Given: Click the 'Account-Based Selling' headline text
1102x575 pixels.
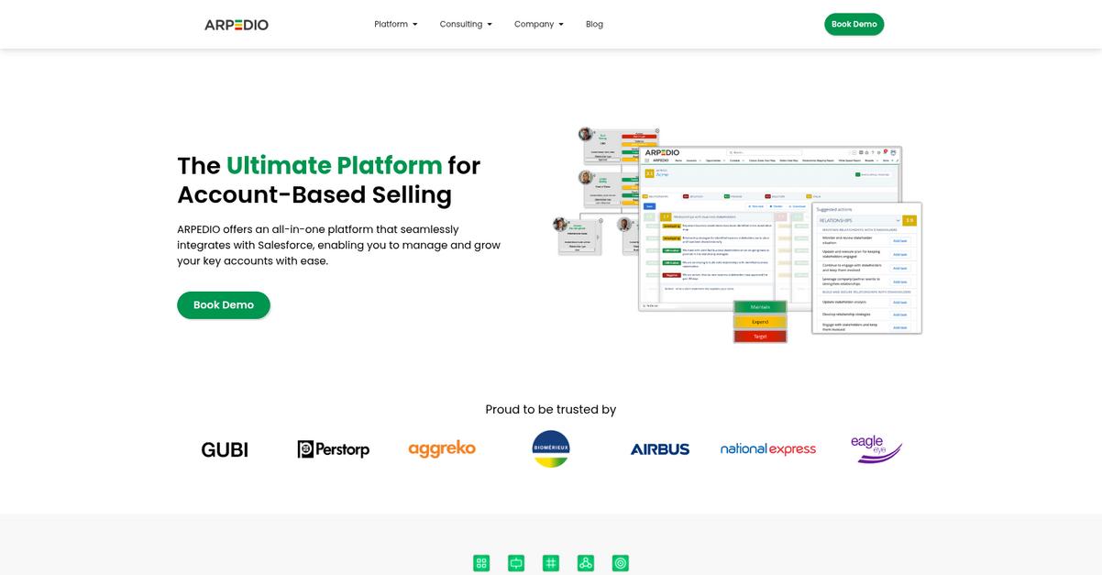Looking at the screenshot, I should click(x=314, y=194).
